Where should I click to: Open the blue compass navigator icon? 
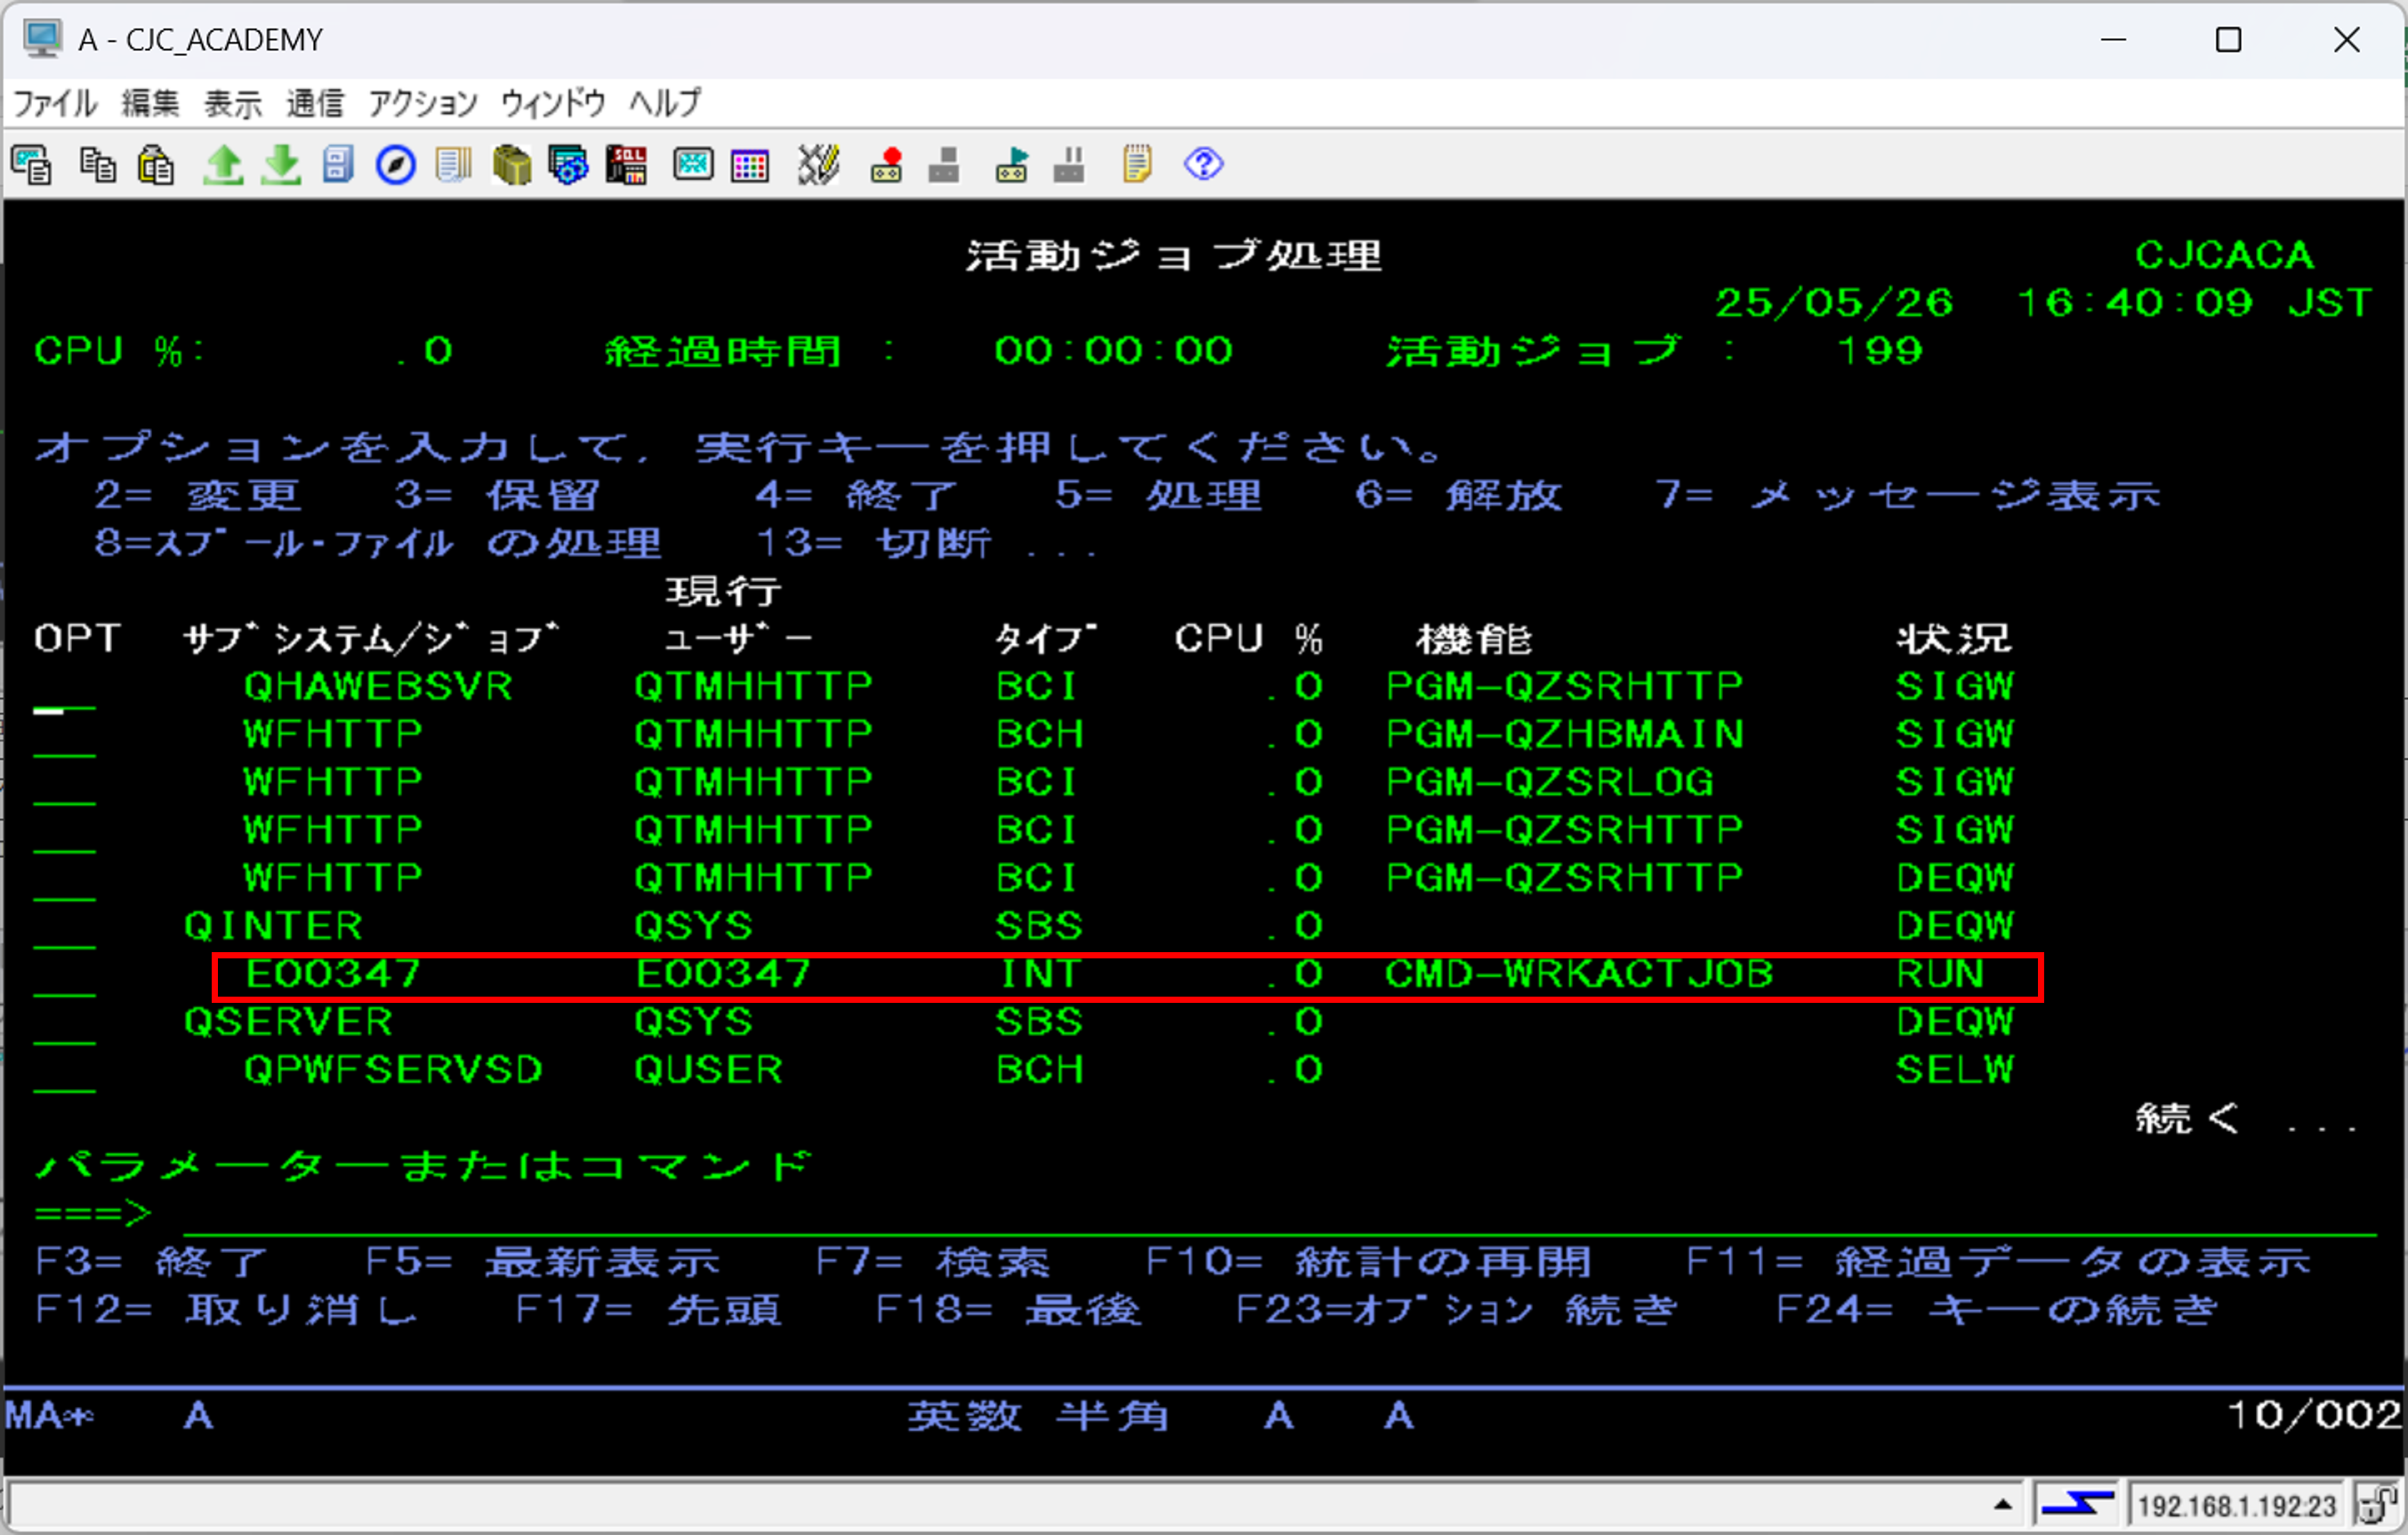[x=395, y=164]
